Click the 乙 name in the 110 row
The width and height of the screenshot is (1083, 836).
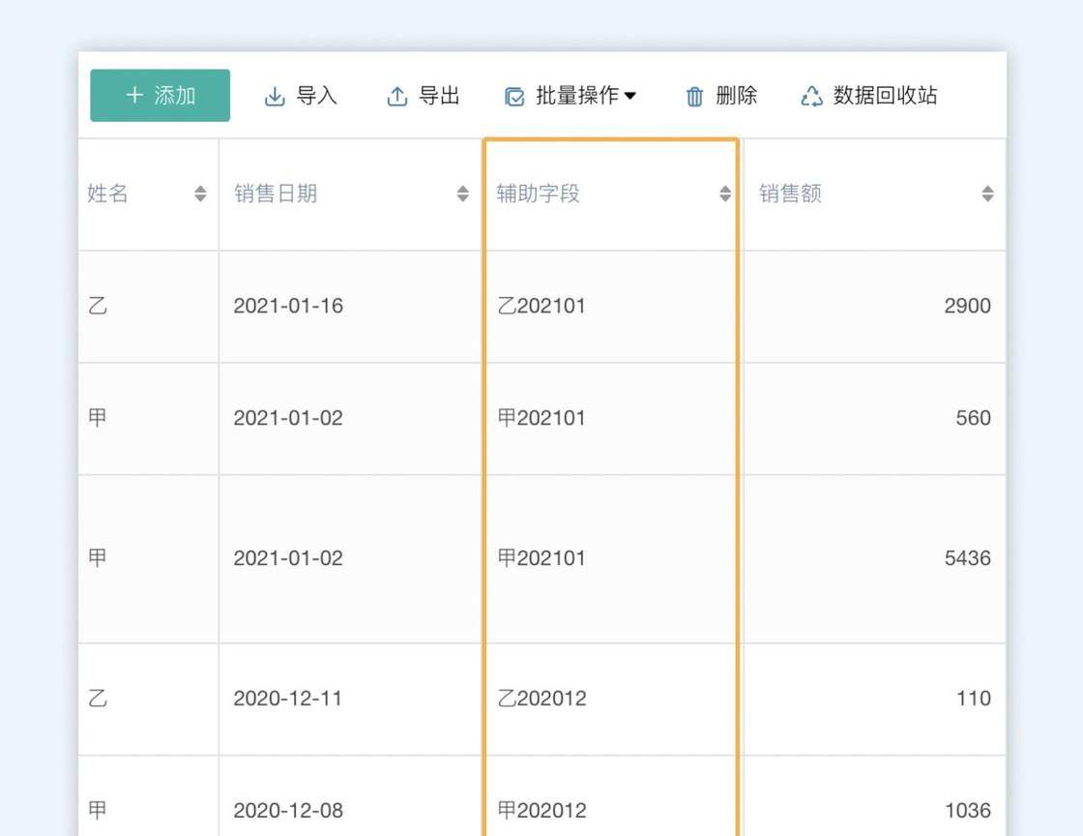98,698
